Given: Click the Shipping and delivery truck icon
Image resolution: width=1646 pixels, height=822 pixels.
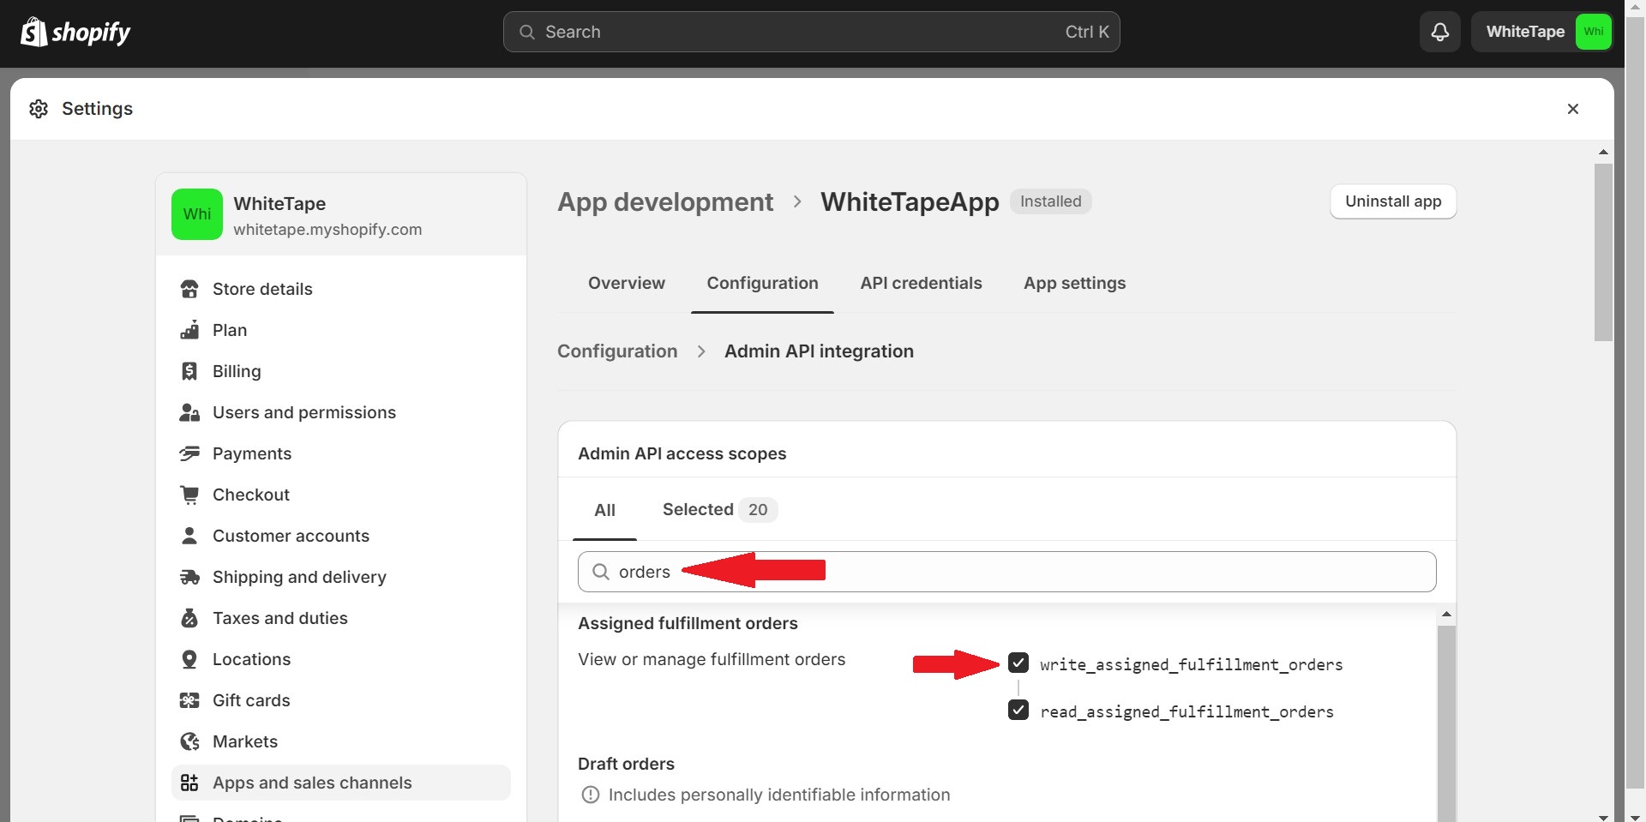Looking at the screenshot, I should click(189, 577).
